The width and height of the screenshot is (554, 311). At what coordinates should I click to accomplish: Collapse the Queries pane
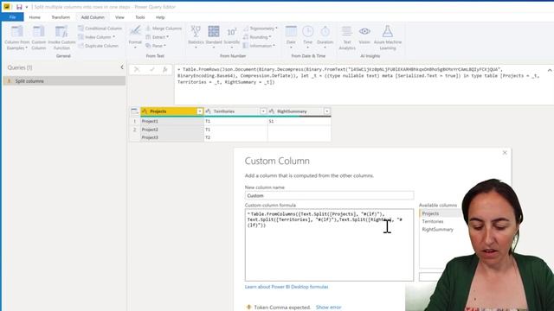(x=122, y=67)
